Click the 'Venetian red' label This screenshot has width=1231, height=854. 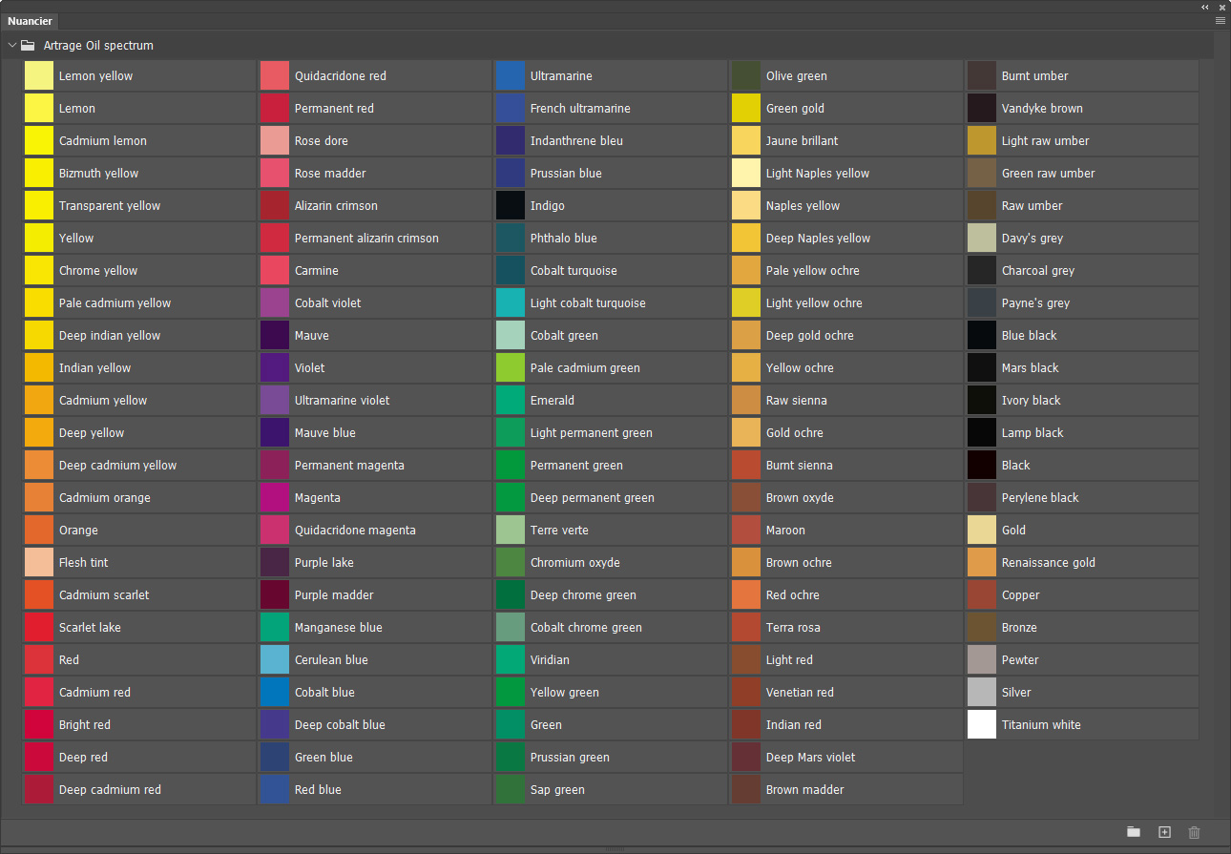[x=800, y=693]
